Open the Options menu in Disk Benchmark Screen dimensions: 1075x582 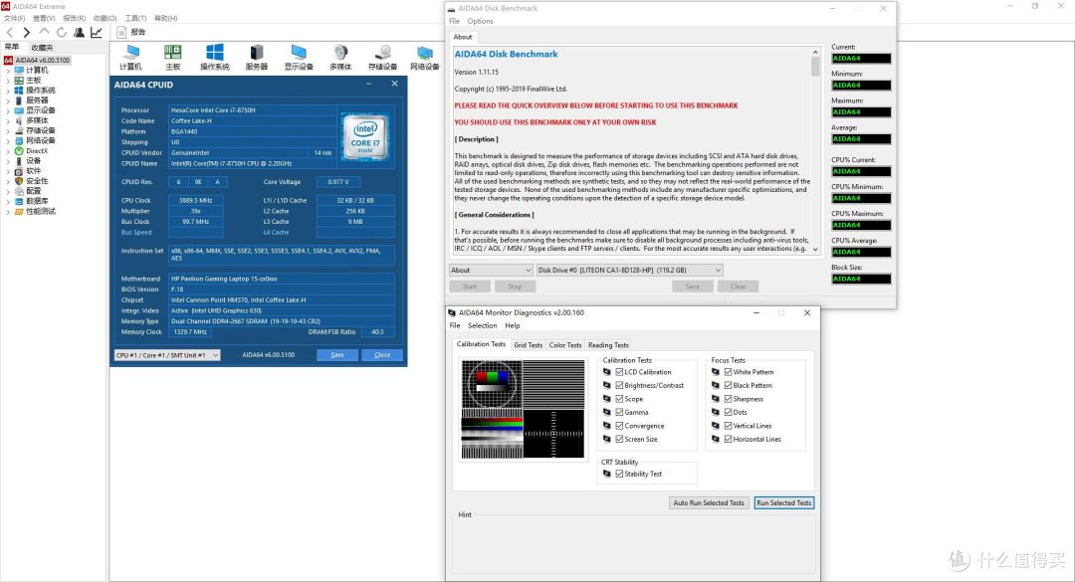point(480,21)
